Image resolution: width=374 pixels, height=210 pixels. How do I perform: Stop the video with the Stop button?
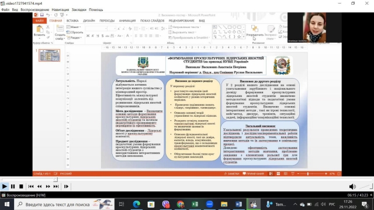pyautogui.click(x=21, y=187)
